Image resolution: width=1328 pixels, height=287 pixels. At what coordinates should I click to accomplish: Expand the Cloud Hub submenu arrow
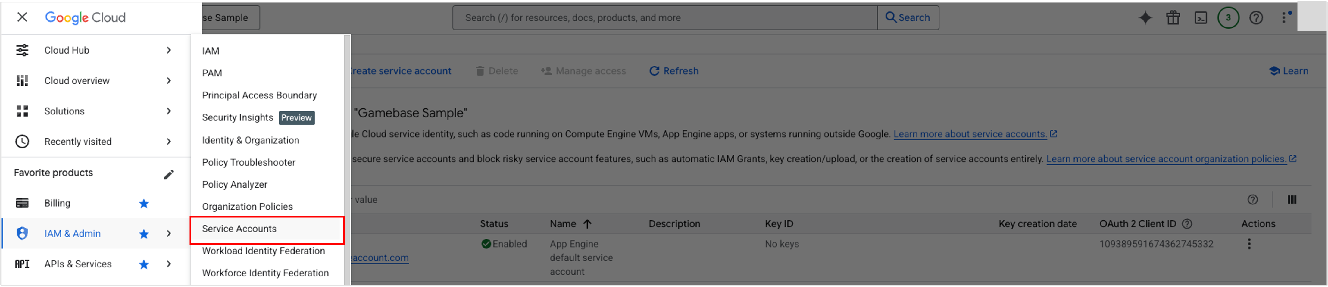pyautogui.click(x=169, y=50)
